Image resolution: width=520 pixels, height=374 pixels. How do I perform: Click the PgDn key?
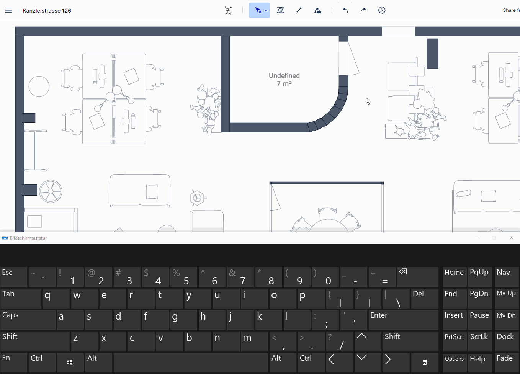pos(480,299)
